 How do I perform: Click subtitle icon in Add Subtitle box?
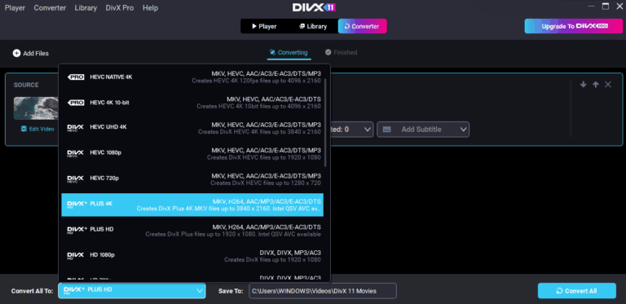pos(386,130)
